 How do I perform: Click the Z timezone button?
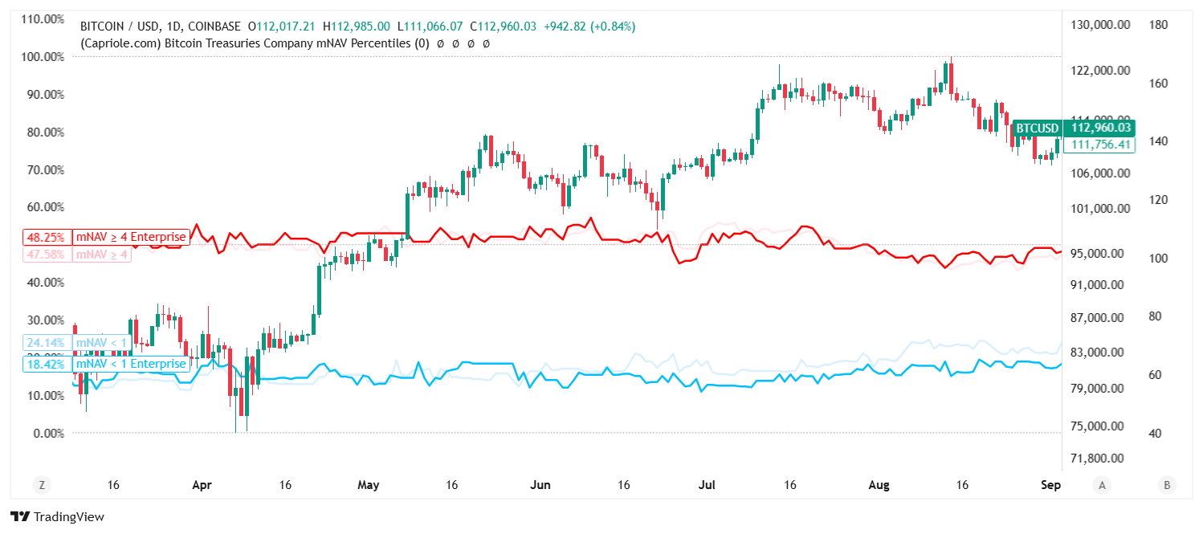(x=41, y=485)
